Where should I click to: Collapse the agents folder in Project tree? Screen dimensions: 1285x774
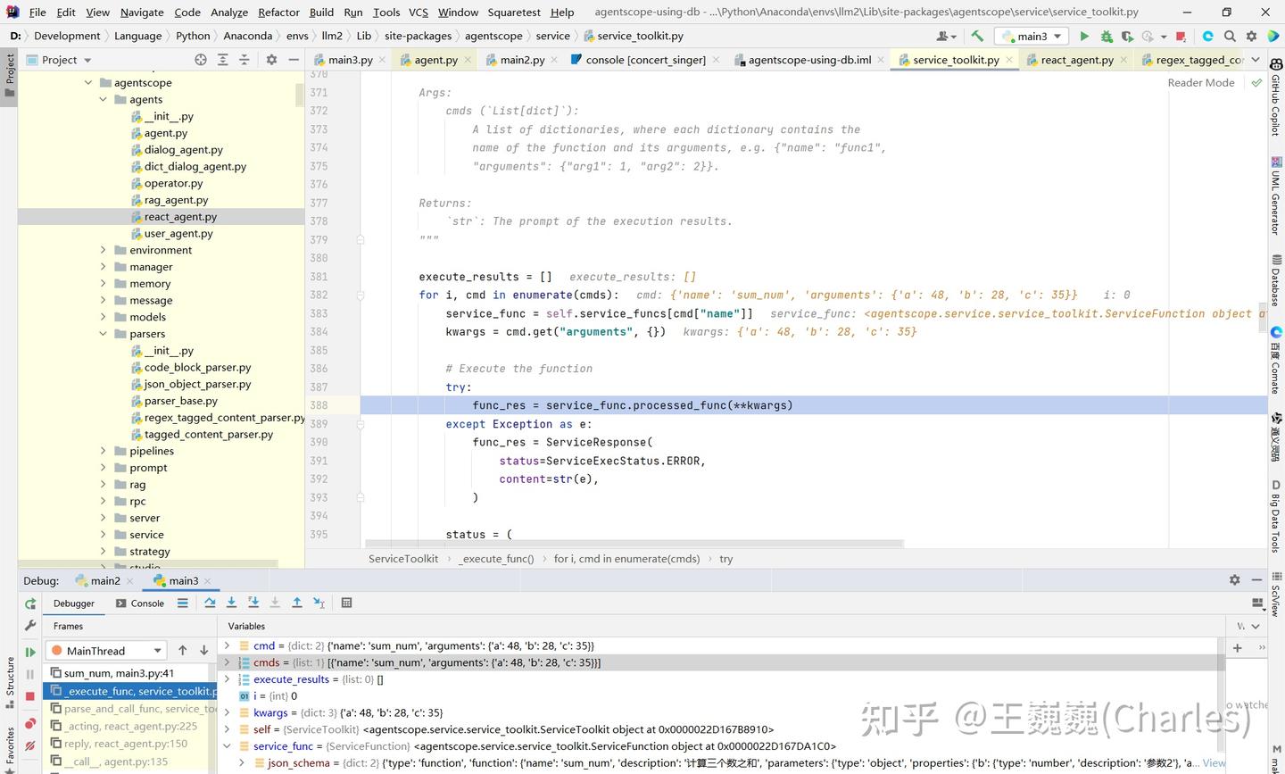[104, 99]
